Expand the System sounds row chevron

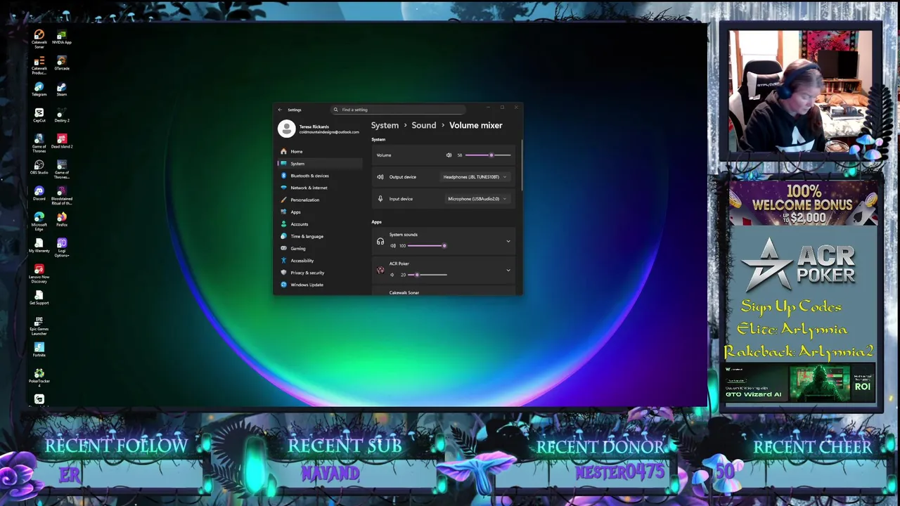[x=508, y=242]
